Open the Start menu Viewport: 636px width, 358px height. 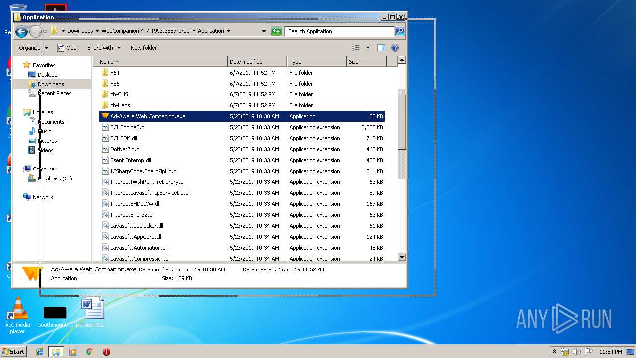pos(13,352)
